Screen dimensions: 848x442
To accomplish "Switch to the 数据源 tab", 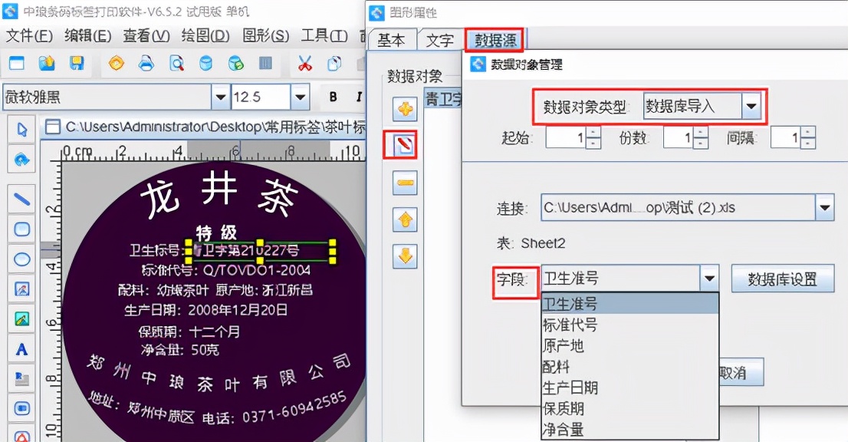I will (495, 40).
